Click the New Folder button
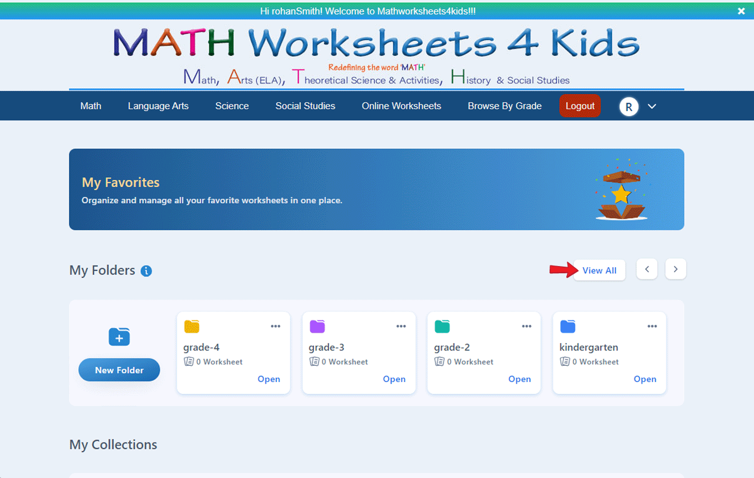754x478 pixels. coord(119,370)
